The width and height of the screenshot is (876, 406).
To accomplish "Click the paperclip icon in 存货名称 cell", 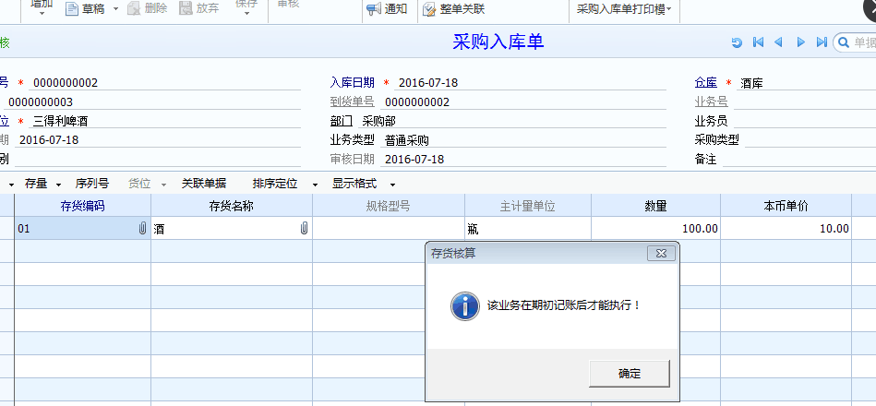I will (304, 229).
